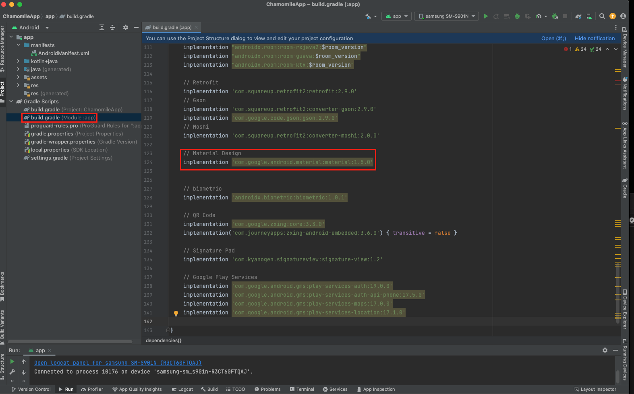
Task: Click the wrench icon in the Run panel
Action: pyautogui.click(x=12, y=372)
